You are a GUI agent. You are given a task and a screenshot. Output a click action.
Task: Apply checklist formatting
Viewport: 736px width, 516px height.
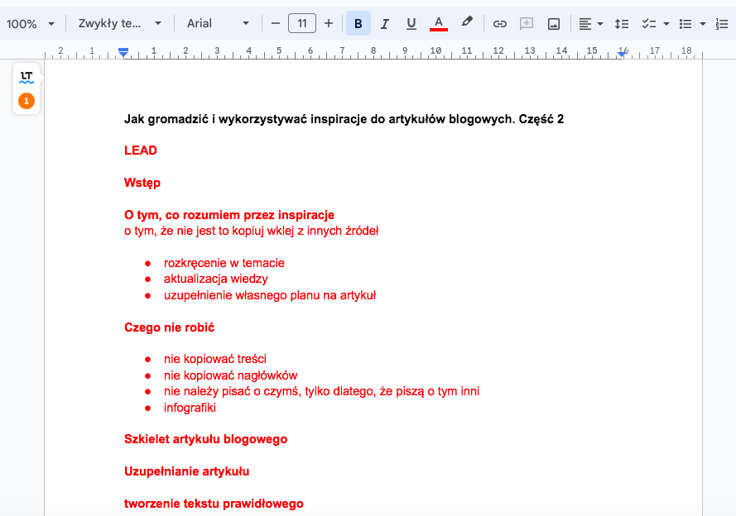(x=649, y=23)
